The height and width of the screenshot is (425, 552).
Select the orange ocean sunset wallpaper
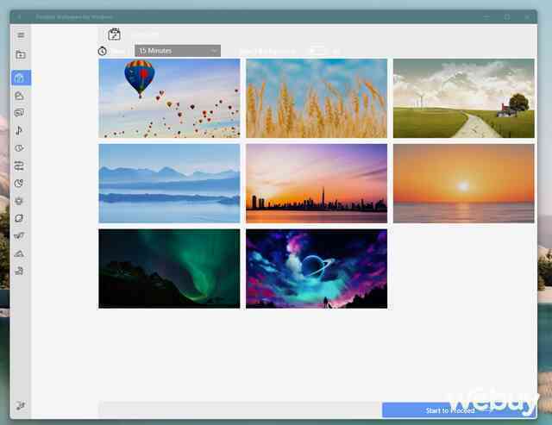click(464, 184)
